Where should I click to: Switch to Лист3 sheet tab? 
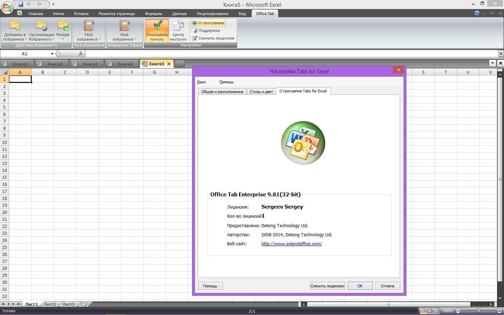pos(68,304)
